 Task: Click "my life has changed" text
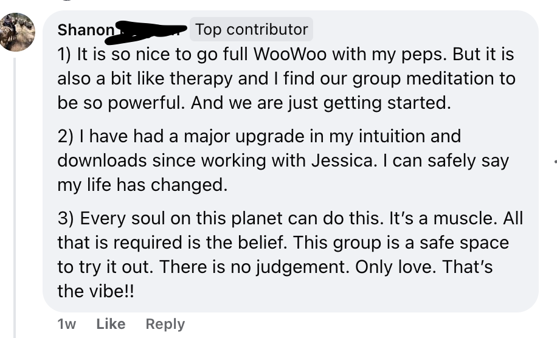point(142,185)
